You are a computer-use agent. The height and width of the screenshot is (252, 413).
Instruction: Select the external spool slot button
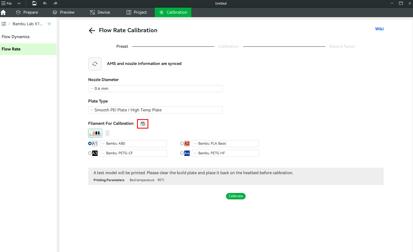pyautogui.click(x=107, y=133)
